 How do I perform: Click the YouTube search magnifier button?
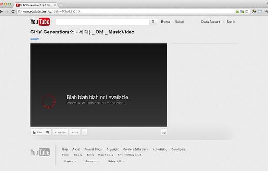point(153,22)
